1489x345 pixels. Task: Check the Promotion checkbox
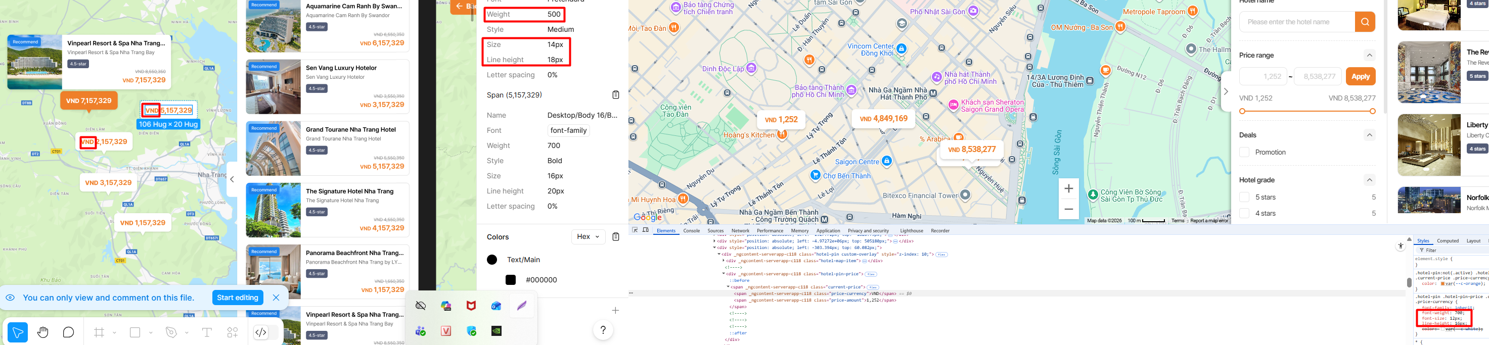[1244, 152]
